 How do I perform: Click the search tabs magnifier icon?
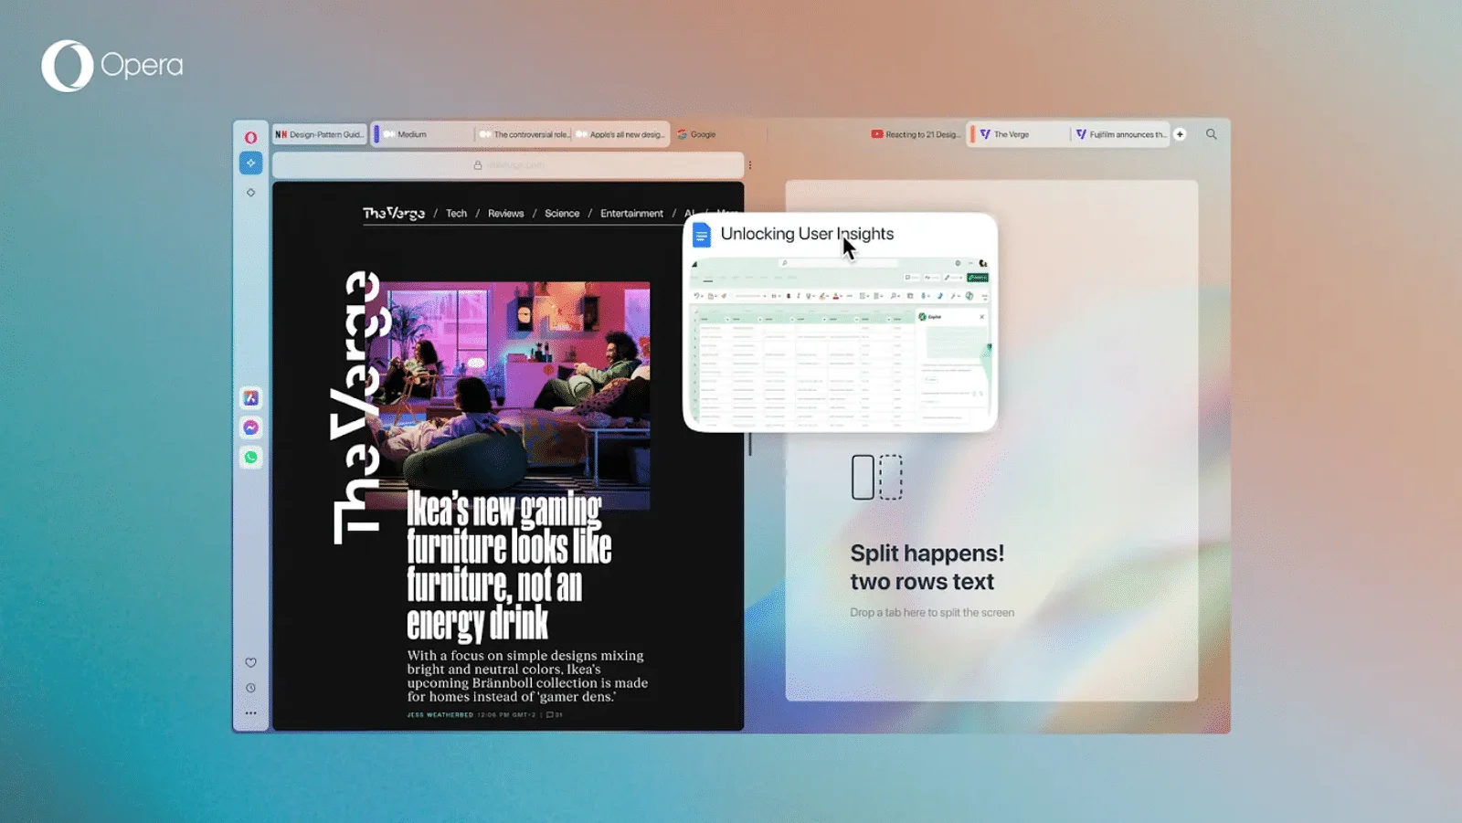coord(1211,134)
